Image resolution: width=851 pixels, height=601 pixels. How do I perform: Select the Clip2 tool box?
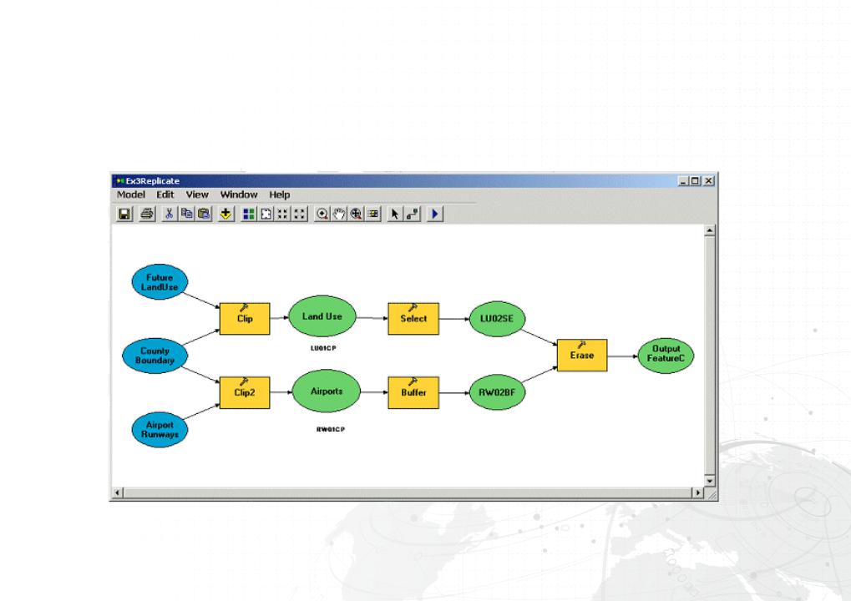click(x=245, y=392)
